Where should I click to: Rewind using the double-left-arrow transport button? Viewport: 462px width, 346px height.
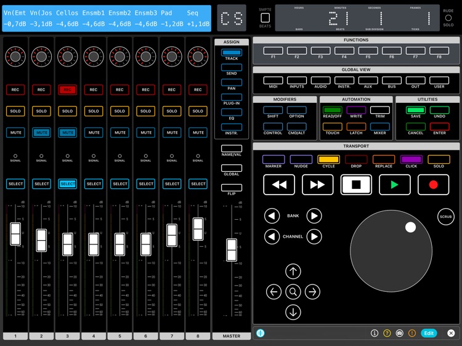[278, 185]
